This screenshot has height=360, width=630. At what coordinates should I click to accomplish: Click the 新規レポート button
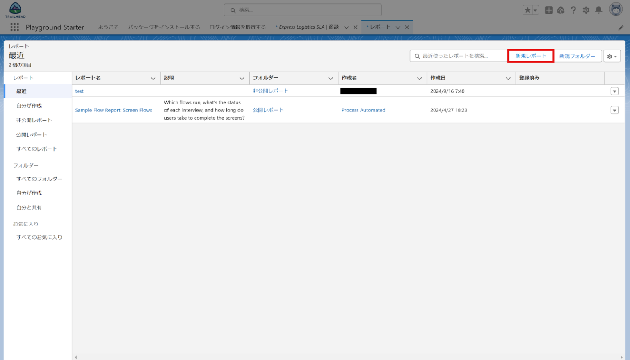click(x=530, y=56)
